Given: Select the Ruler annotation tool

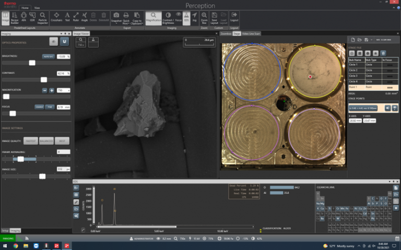Looking at the screenshot, I should pyautogui.click(x=76, y=17).
